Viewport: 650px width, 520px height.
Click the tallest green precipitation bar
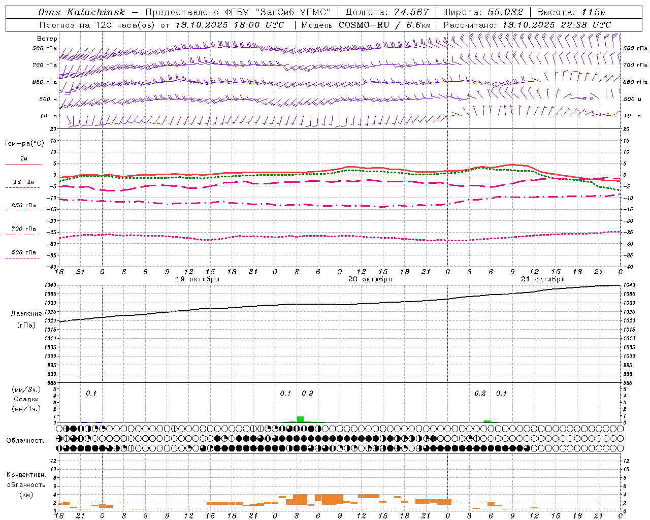pos(300,419)
